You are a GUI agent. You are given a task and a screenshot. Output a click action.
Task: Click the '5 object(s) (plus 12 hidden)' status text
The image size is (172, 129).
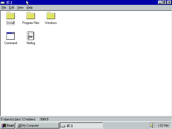click(18, 119)
